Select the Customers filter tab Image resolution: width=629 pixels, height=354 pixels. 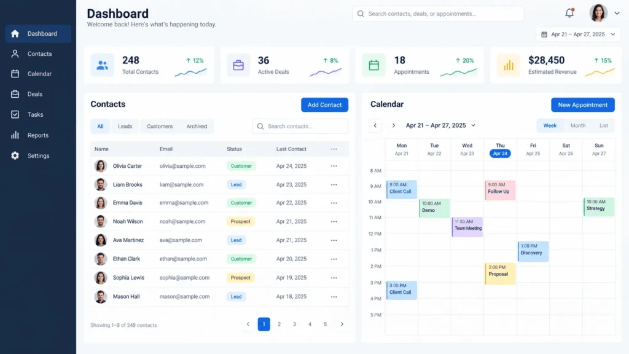[x=160, y=127]
